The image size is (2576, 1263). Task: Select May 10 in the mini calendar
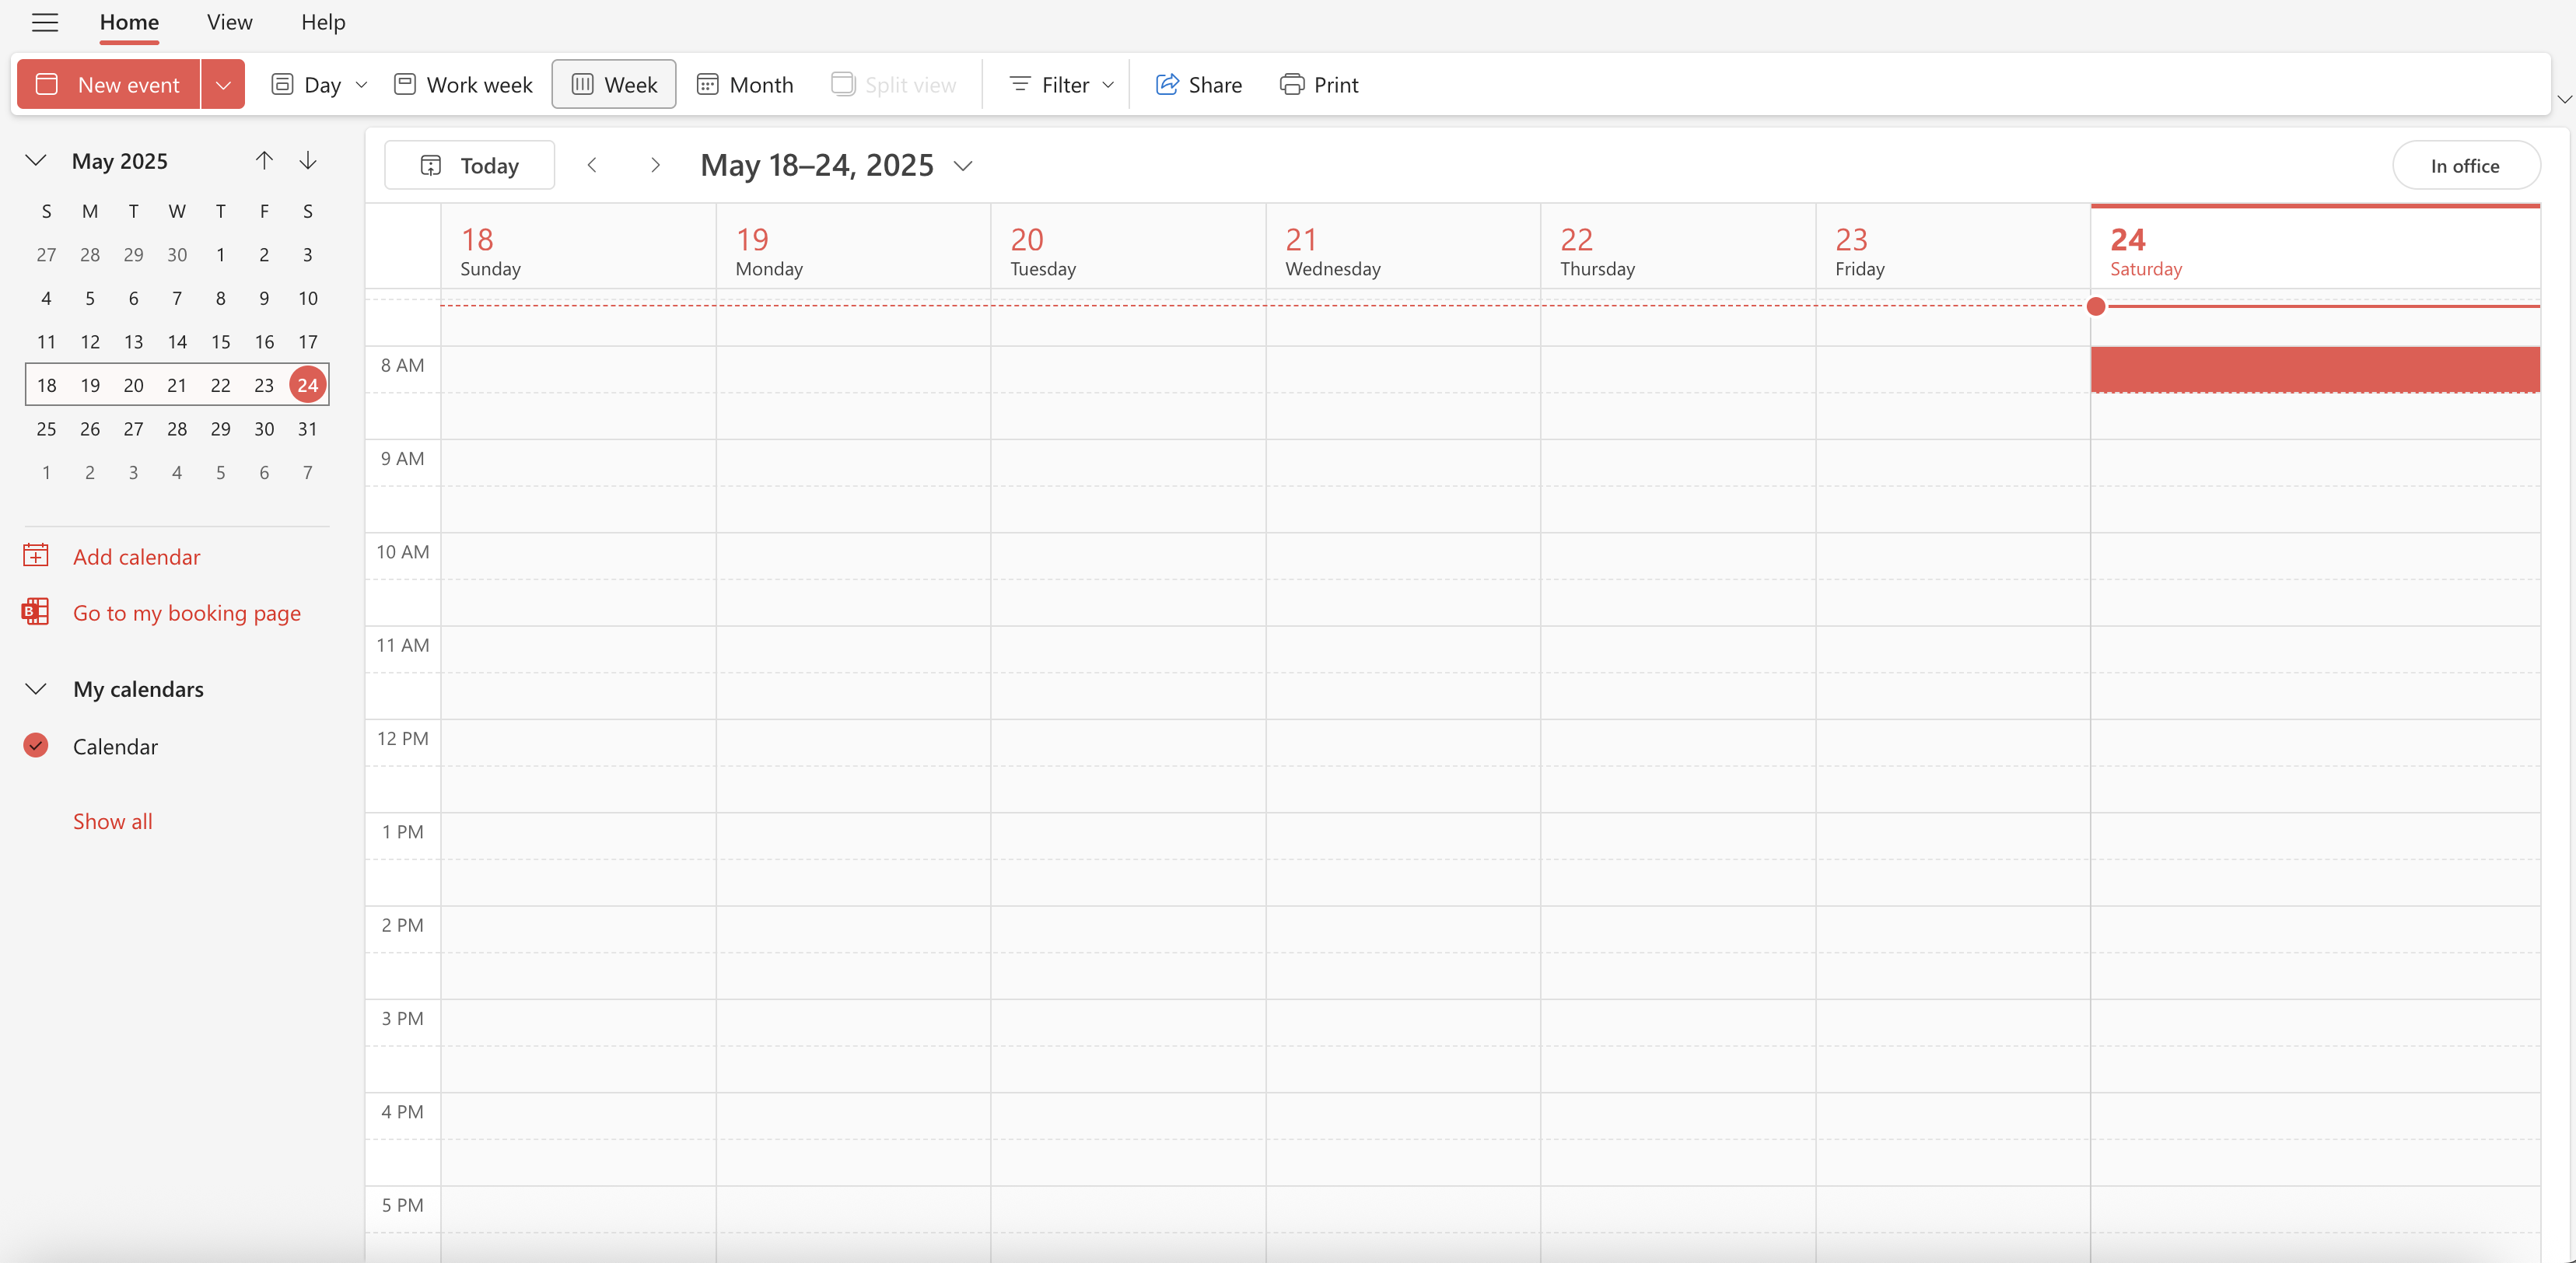pos(308,298)
